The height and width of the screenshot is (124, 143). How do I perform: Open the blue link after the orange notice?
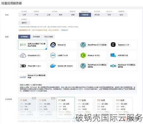point(64,30)
